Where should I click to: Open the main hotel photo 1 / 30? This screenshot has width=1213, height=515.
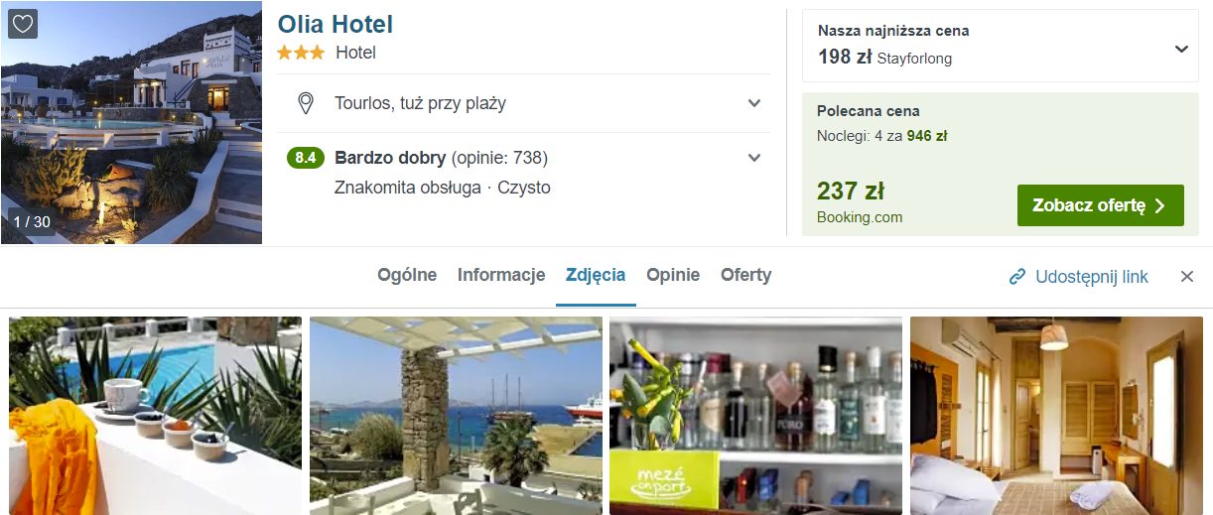(131, 122)
